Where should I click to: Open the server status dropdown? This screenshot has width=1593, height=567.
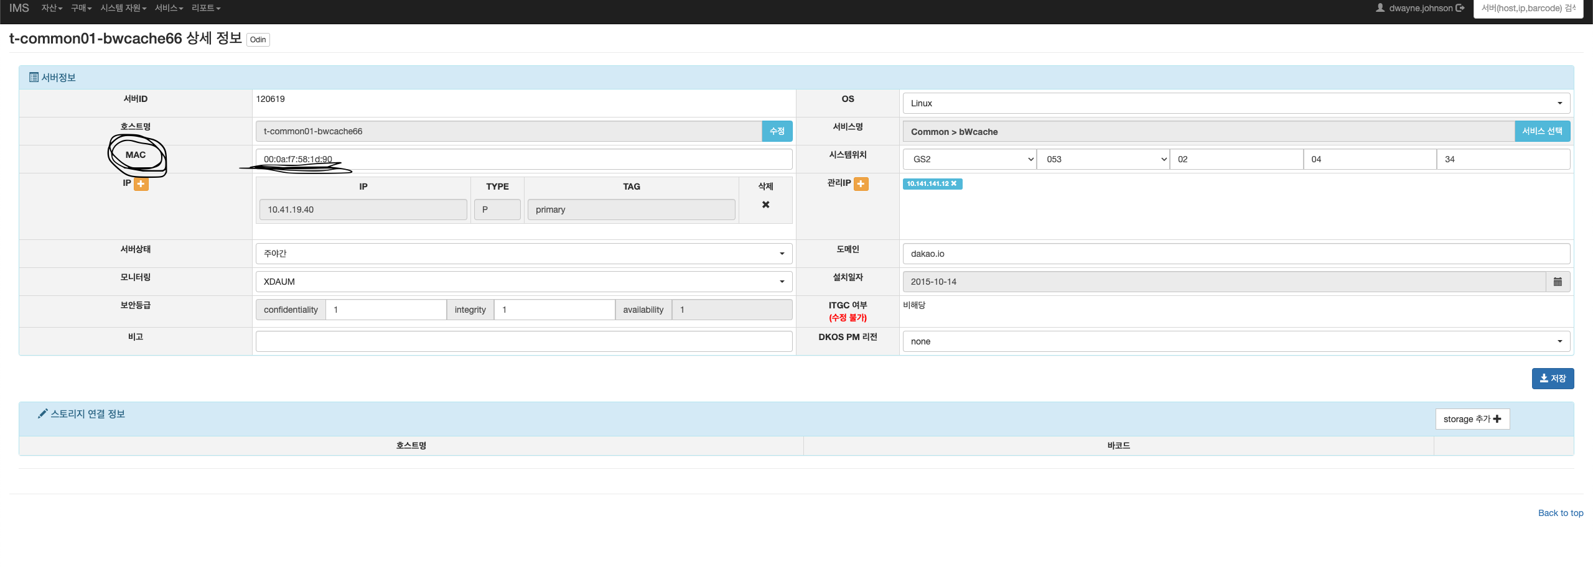pos(524,254)
